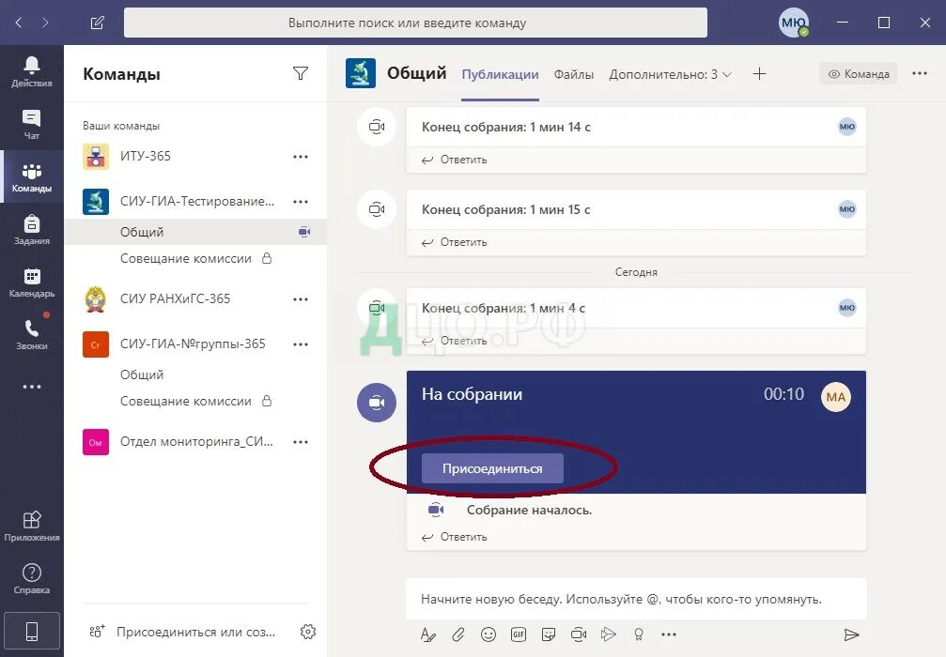Open more options for Отдел мониторинга team

(x=301, y=442)
